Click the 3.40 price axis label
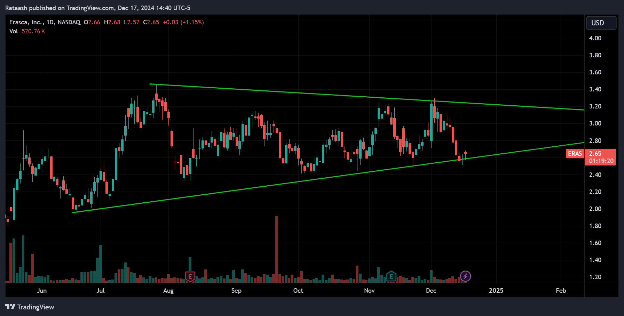This screenshot has width=624, height=316. (x=595, y=89)
